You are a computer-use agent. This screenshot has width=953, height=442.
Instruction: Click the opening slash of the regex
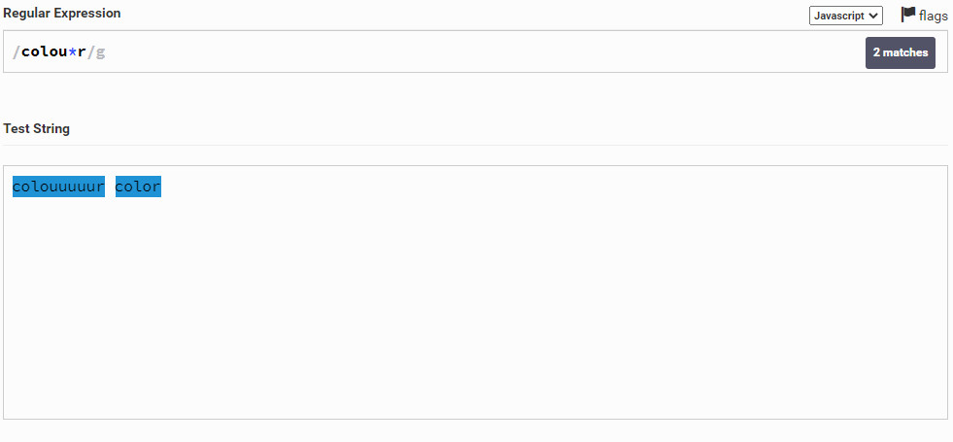point(16,52)
